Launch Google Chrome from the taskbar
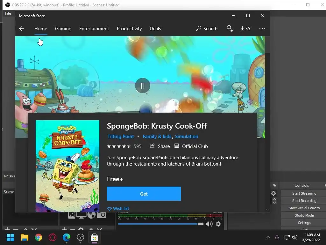The image size is (326, 245). [x=39, y=237]
